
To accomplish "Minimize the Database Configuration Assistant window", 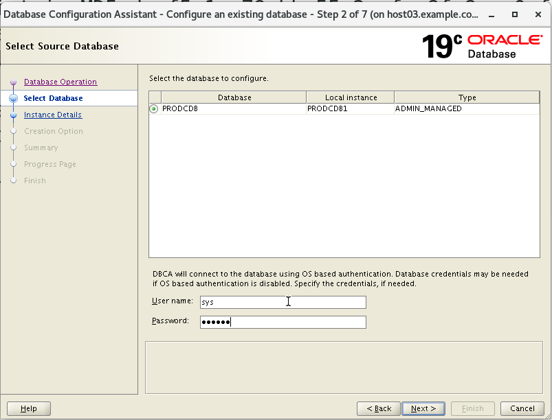I will pyautogui.click(x=492, y=15).
